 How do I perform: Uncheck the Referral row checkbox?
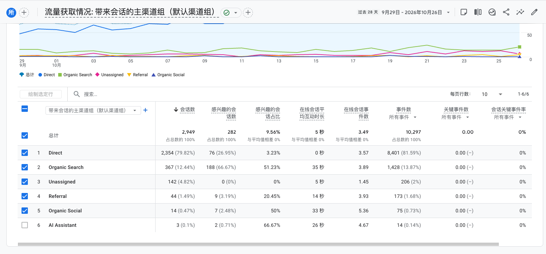[x=25, y=196]
